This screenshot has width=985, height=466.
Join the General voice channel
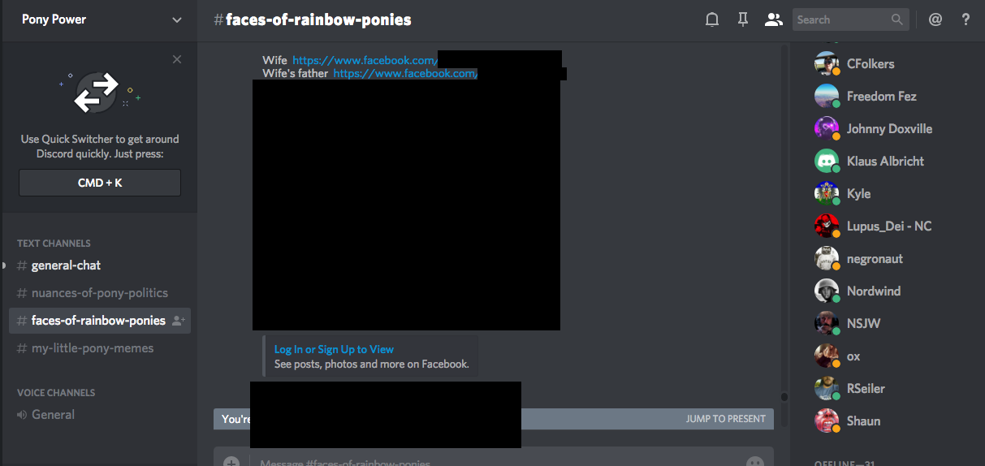click(x=53, y=415)
